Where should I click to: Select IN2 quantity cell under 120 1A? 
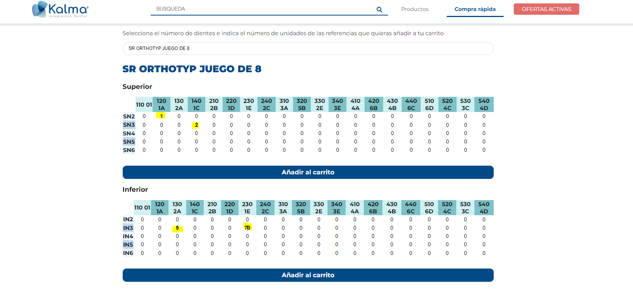pos(160,219)
